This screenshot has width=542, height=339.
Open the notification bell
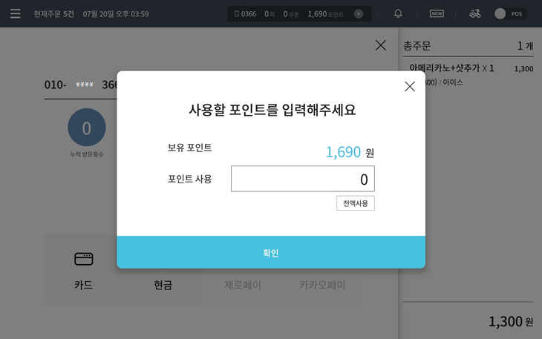pos(398,13)
